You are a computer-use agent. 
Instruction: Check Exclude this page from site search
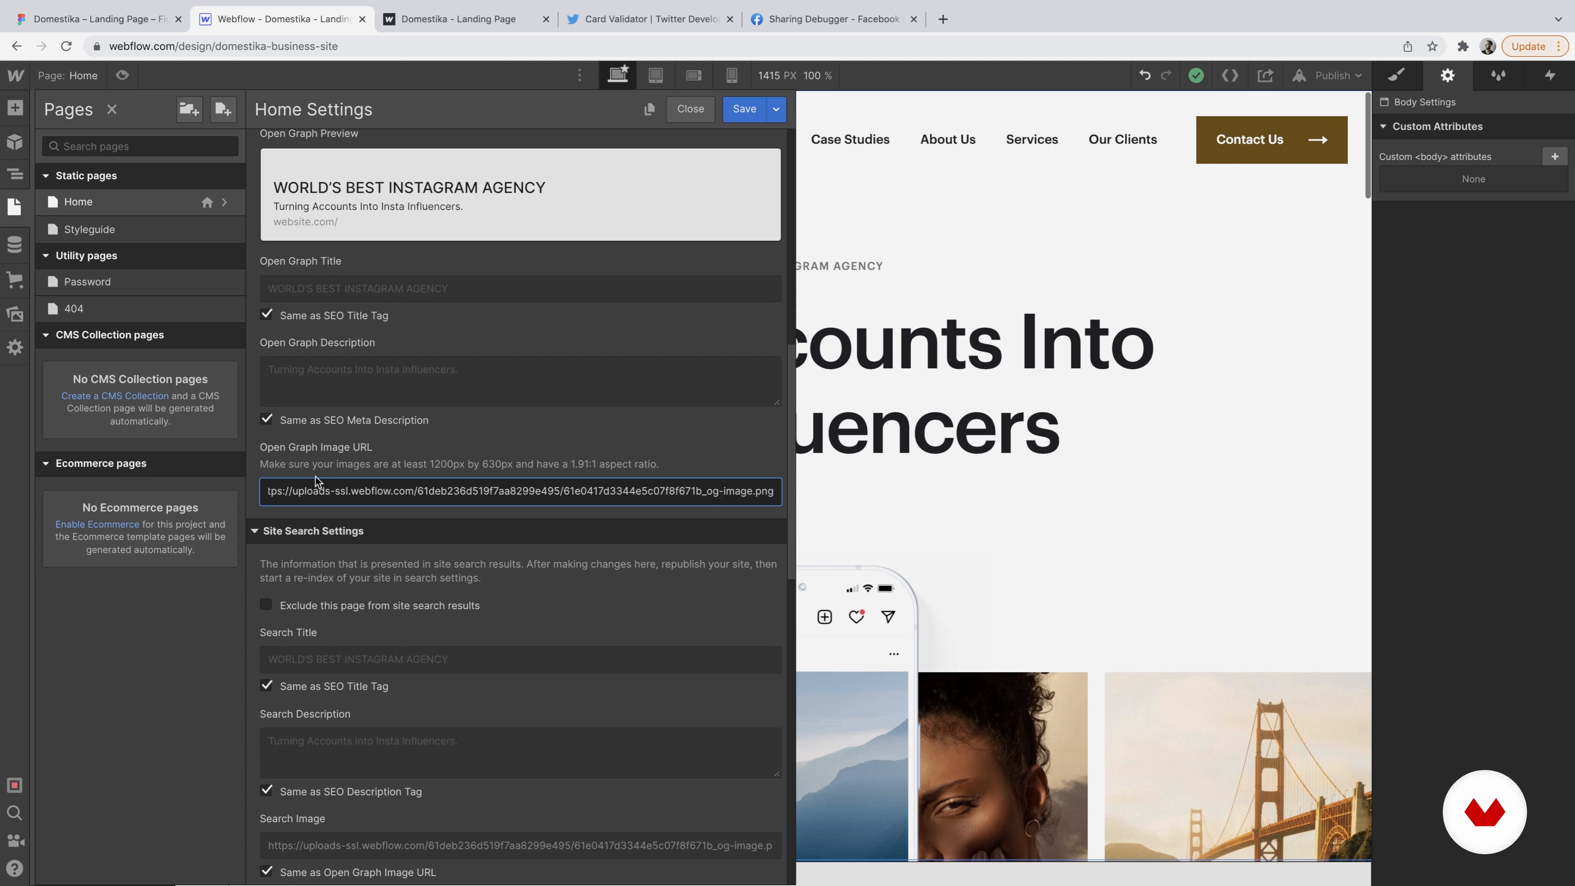click(266, 605)
